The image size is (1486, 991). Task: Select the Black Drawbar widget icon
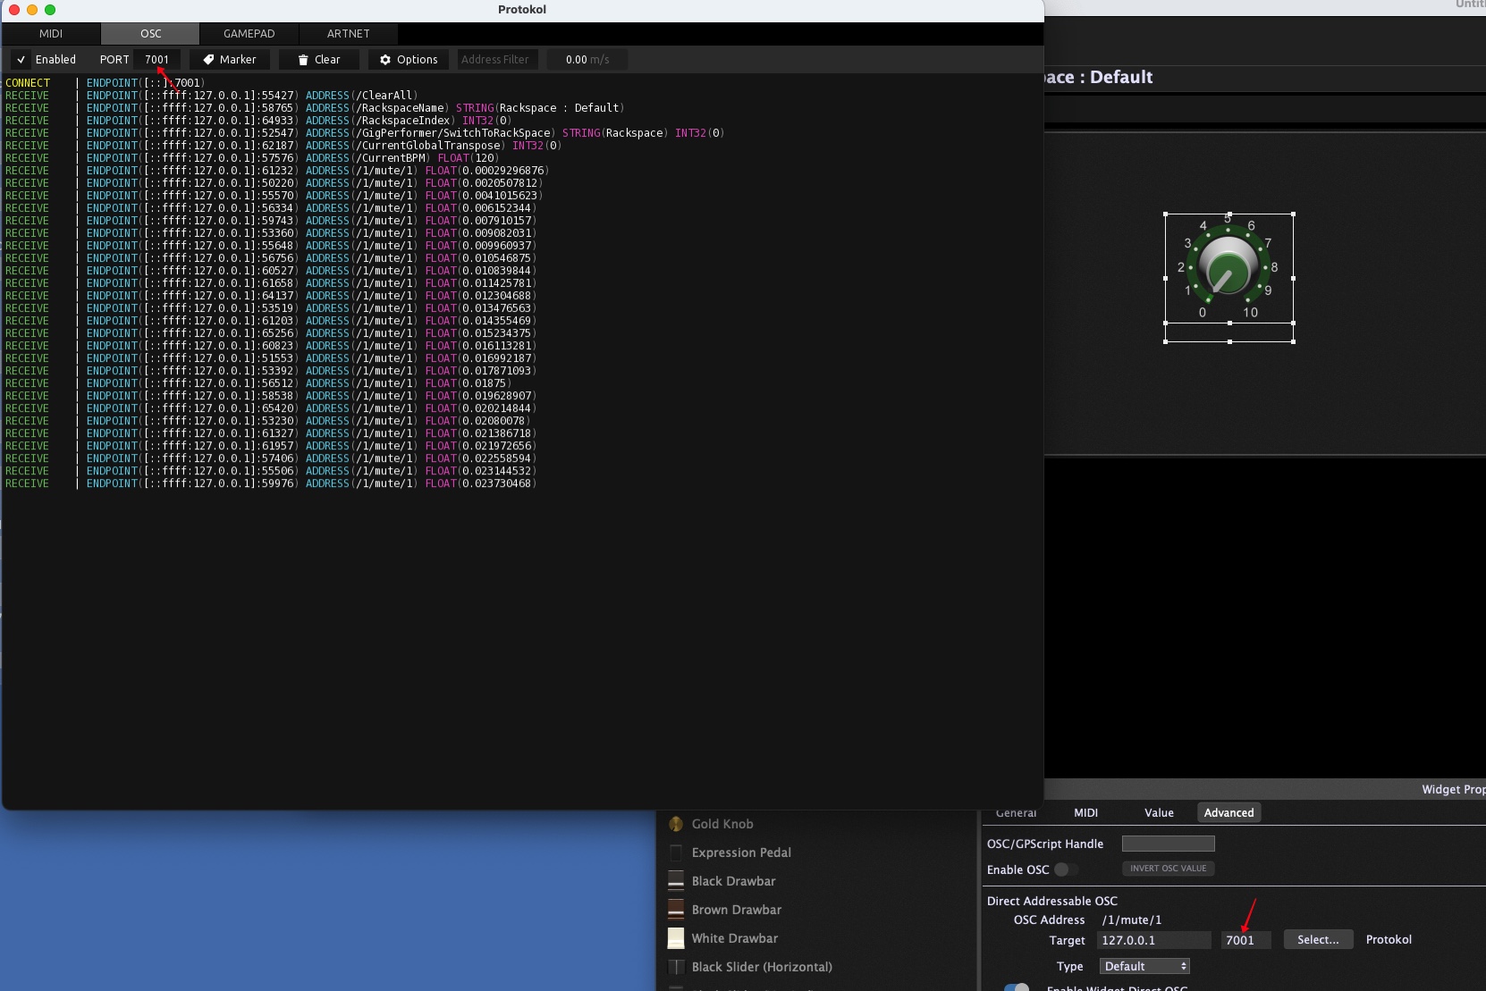point(676,881)
